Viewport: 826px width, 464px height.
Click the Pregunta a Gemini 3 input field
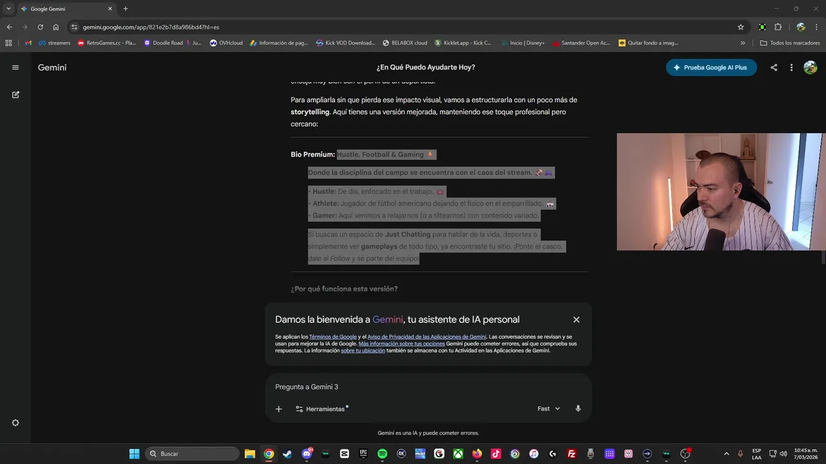tap(428, 387)
